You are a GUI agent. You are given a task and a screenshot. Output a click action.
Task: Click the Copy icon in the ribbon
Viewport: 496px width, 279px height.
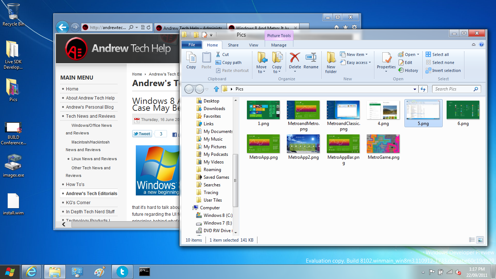point(191,57)
